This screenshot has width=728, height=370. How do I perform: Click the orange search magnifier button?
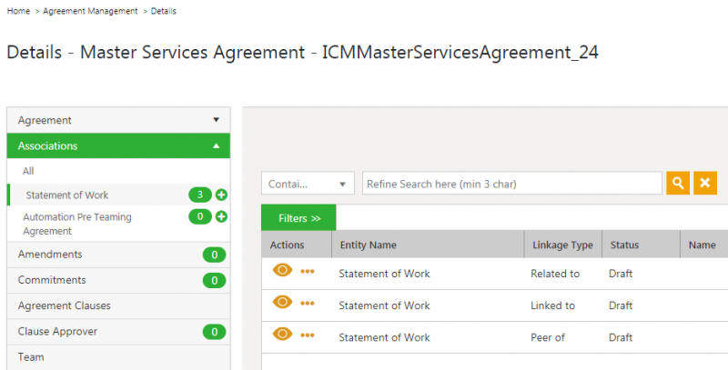(678, 184)
